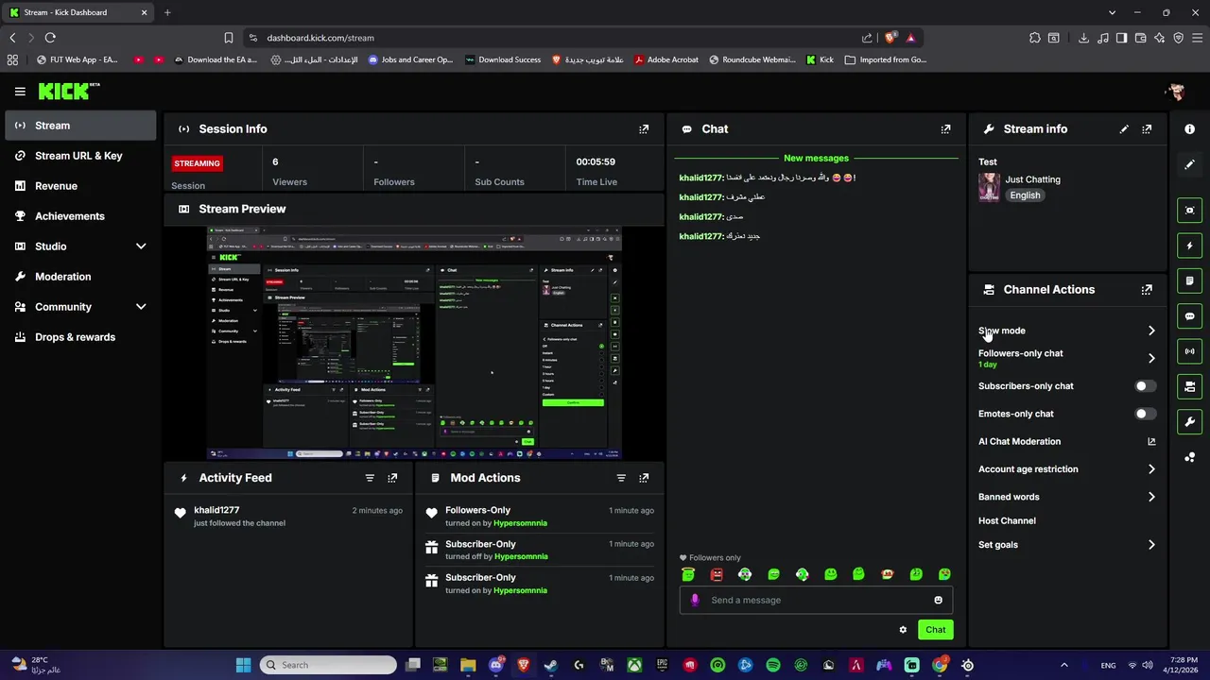The height and width of the screenshot is (680, 1210).
Task: Bookmark this page from the address bar
Action: tap(229, 38)
